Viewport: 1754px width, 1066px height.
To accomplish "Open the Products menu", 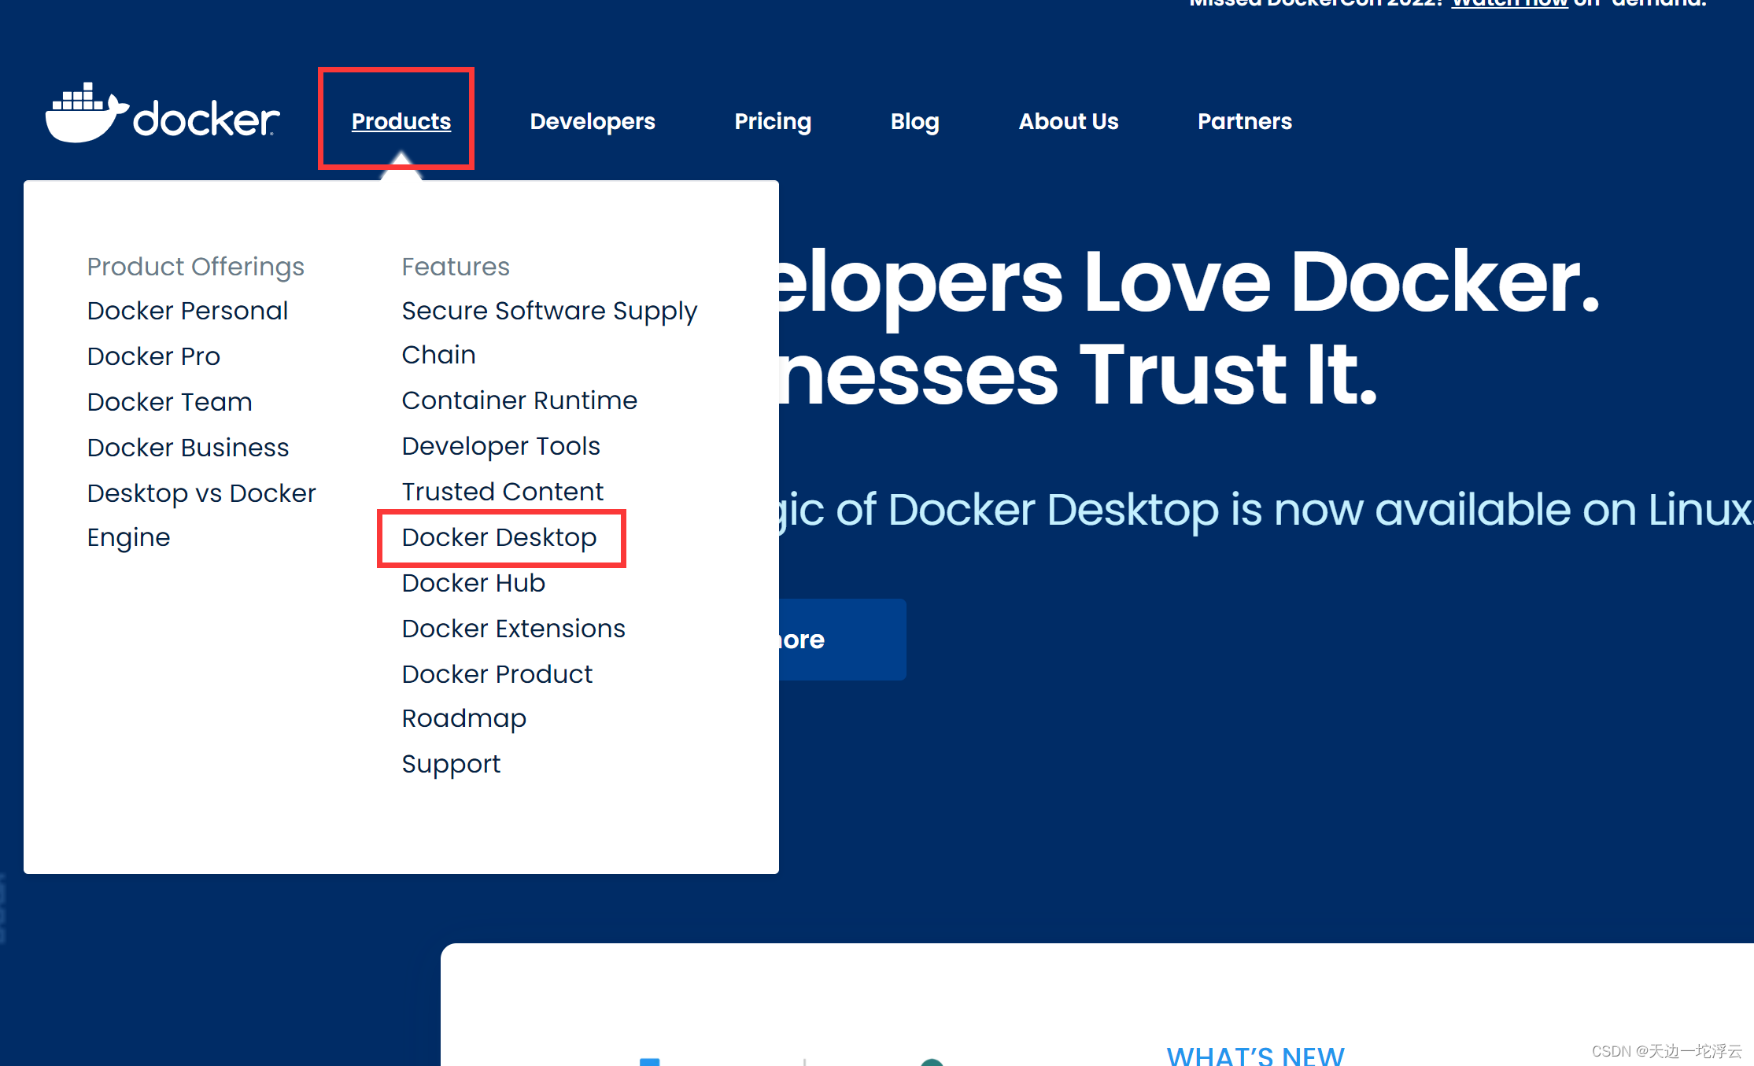I will 401,121.
